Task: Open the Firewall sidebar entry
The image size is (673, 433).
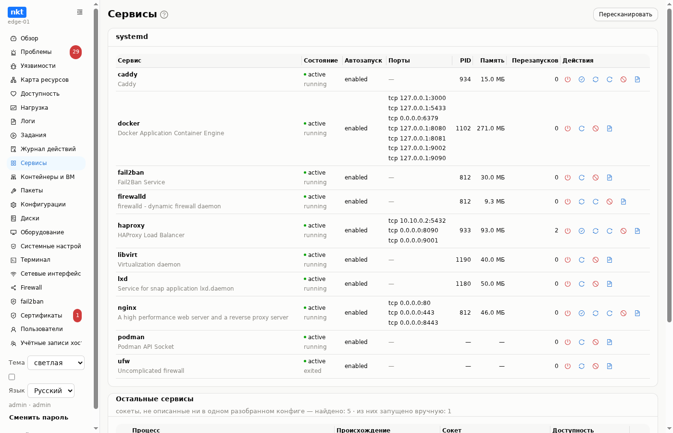Action: (x=46, y=288)
